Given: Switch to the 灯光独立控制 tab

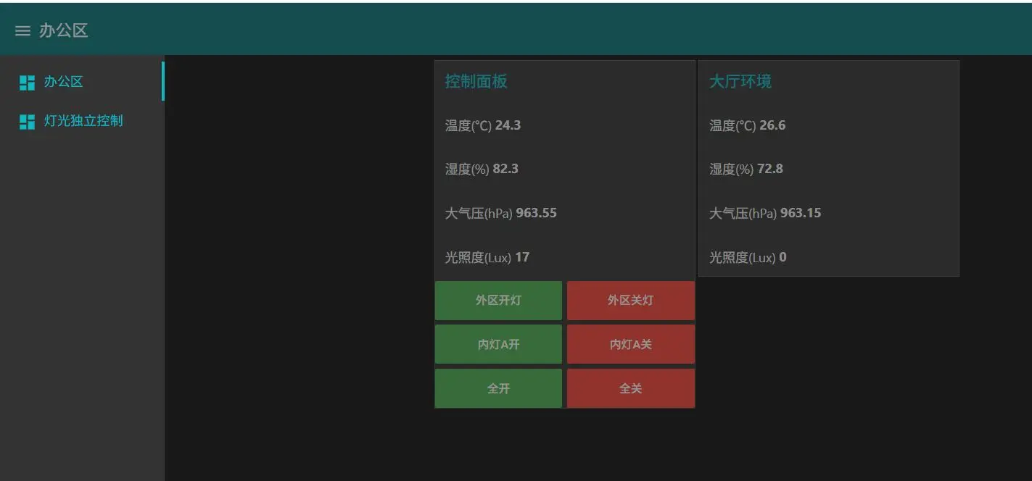Looking at the screenshot, I should coord(81,120).
